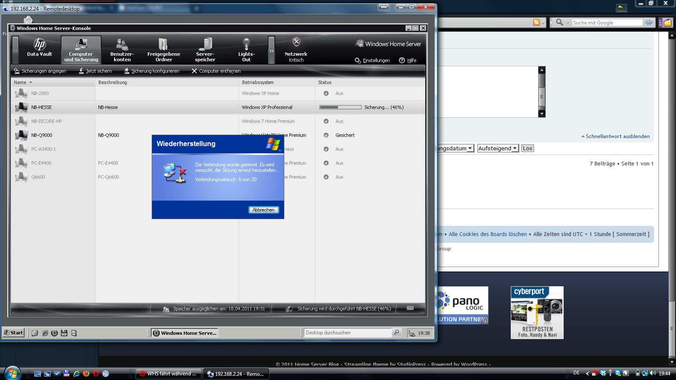This screenshot has height=380, width=676.
Task: Open Hilfe in the server console
Action: click(408, 60)
